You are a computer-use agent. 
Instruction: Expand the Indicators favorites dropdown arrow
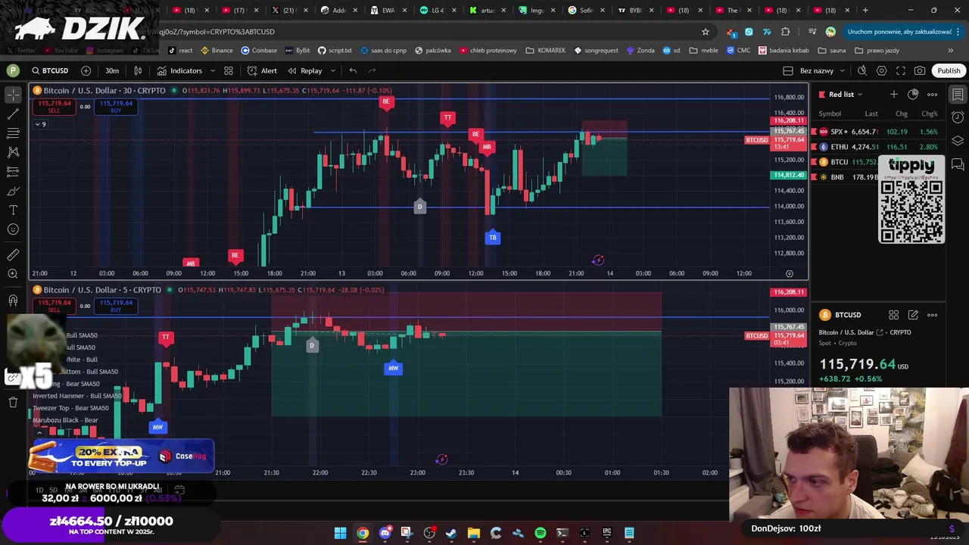213,70
